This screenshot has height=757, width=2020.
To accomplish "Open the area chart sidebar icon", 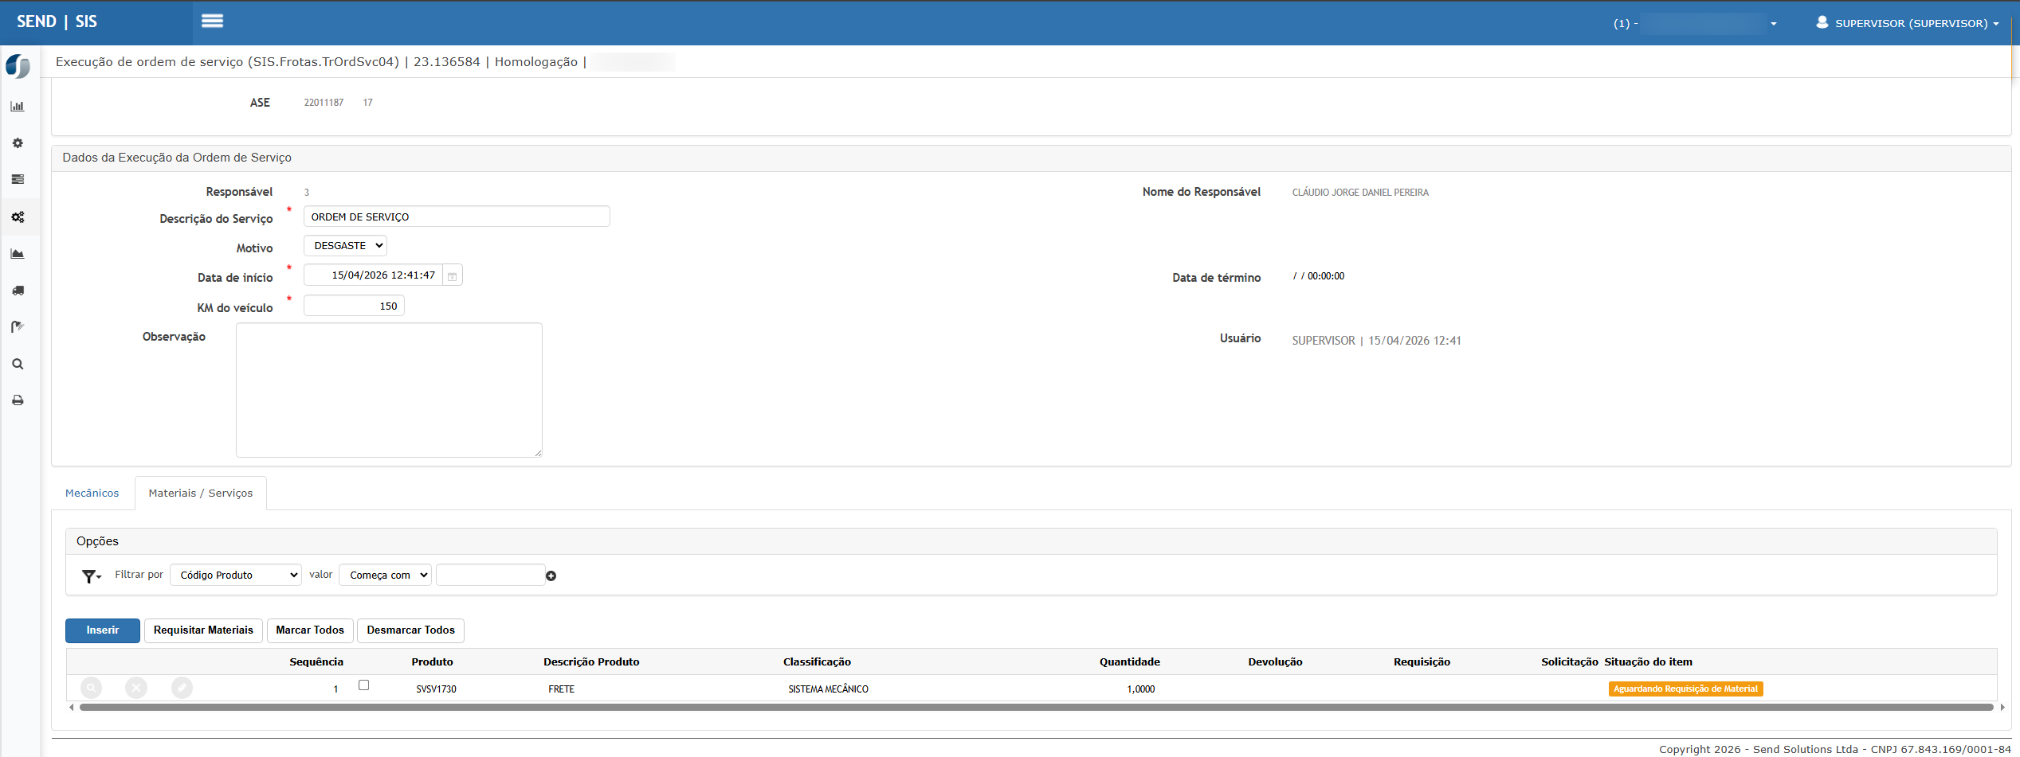I will [18, 254].
